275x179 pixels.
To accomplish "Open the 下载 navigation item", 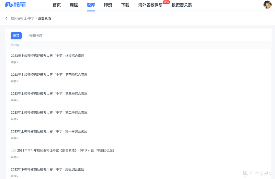I will tap(125, 5).
